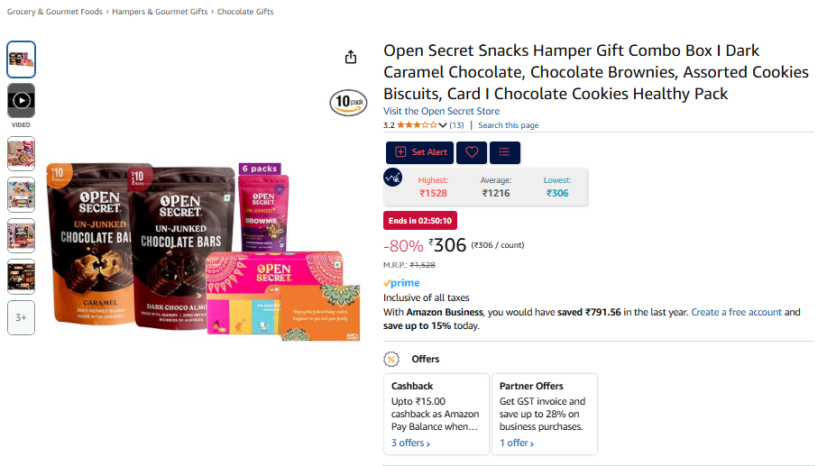Viewport: 827px width, 466px height.
Task: Click the 10 pack badge icon
Action: click(349, 102)
